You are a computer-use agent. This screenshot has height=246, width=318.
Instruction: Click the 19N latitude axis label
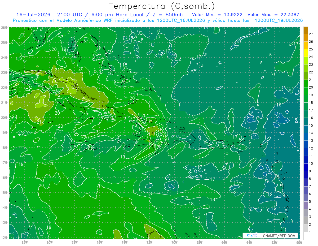coord(4,132)
